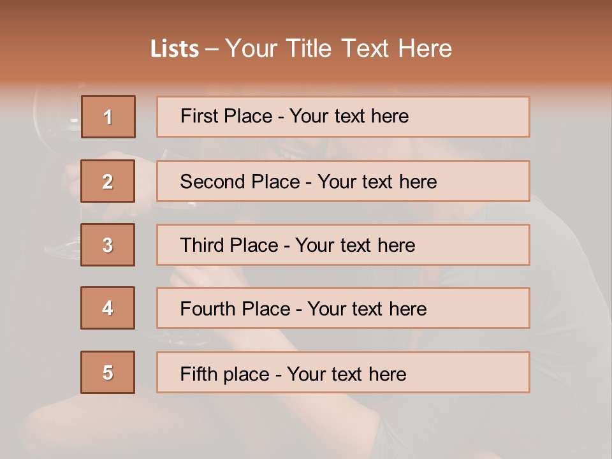Screen dimensions: 612x459
Task: Click the number 5 box
Action: 108,372
